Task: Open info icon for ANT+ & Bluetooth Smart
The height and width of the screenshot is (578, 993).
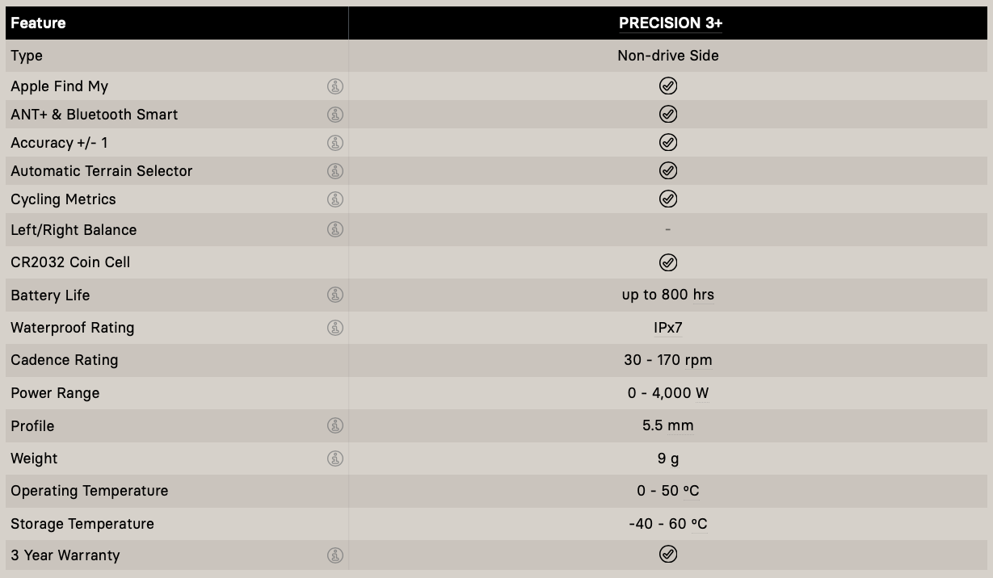Action: [335, 115]
